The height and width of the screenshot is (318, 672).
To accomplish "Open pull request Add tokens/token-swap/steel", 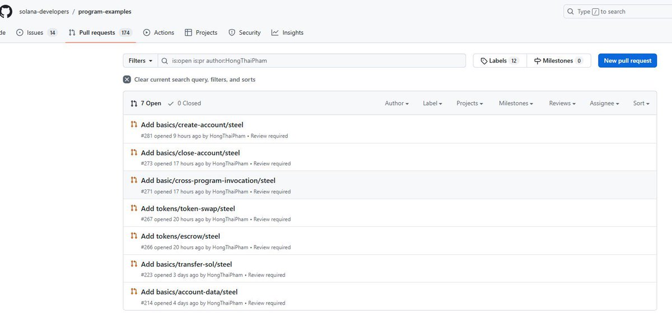I will [188, 208].
